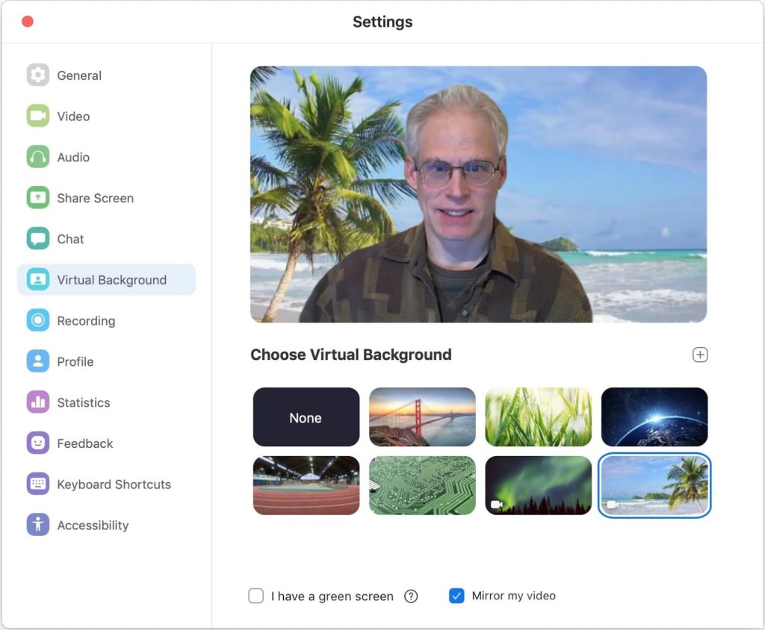The image size is (765, 630).
Task: Open the Recording settings icon
Action: point(37,320)
